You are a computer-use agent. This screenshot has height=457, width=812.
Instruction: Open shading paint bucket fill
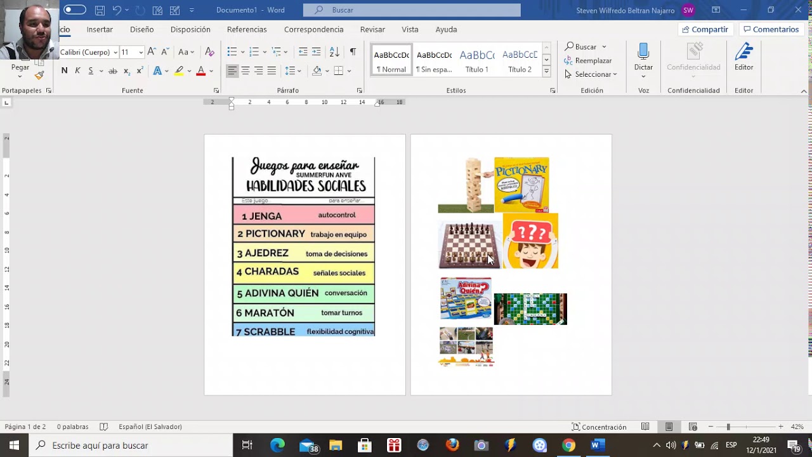317,70
